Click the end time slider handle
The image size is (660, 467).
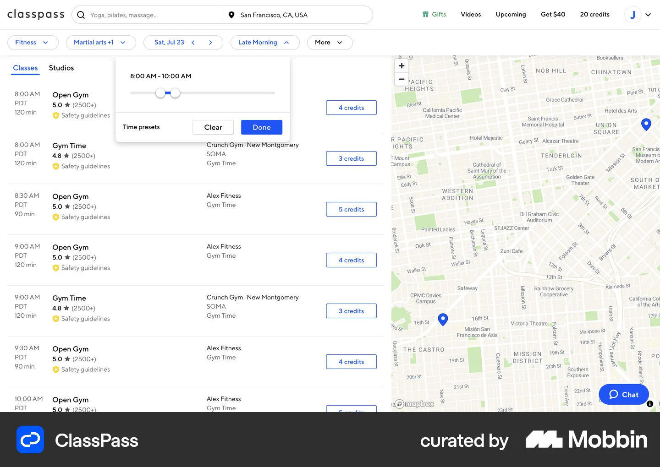[x=175, y=93]
